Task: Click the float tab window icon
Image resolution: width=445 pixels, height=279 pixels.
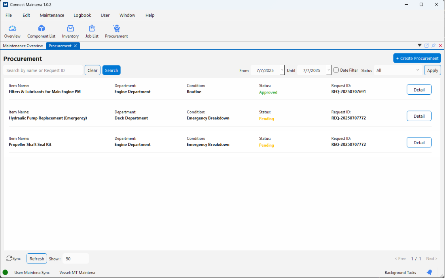Action: coord(426,46)
